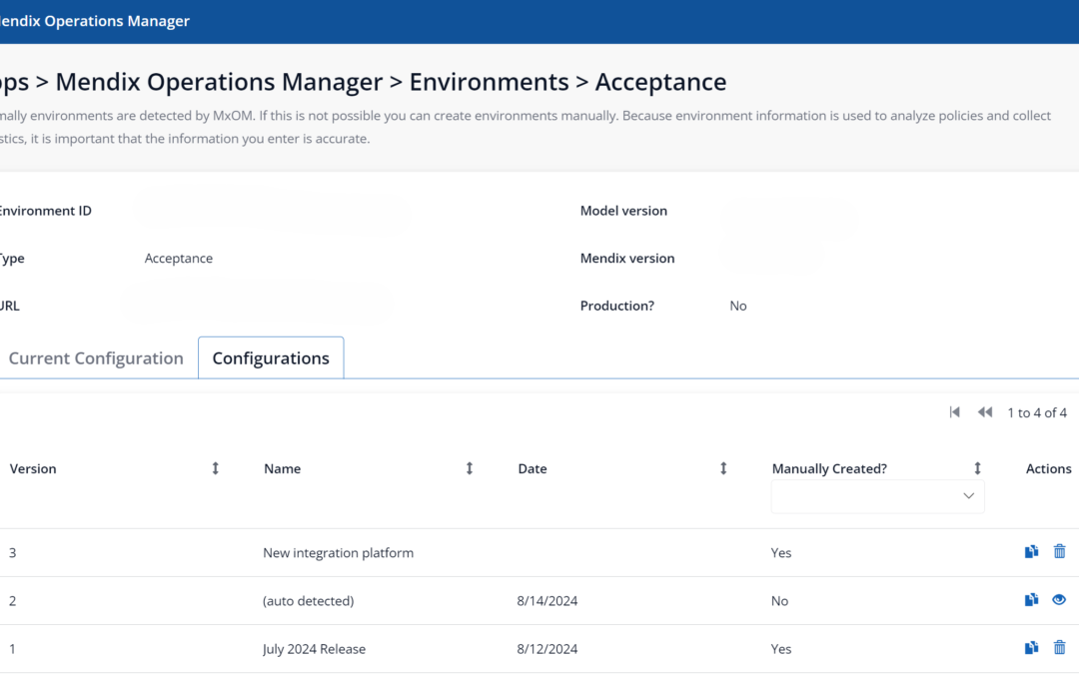Copy configuration version 3 New integration platform
The image size is (1079, 674).
pos(1031,551)
